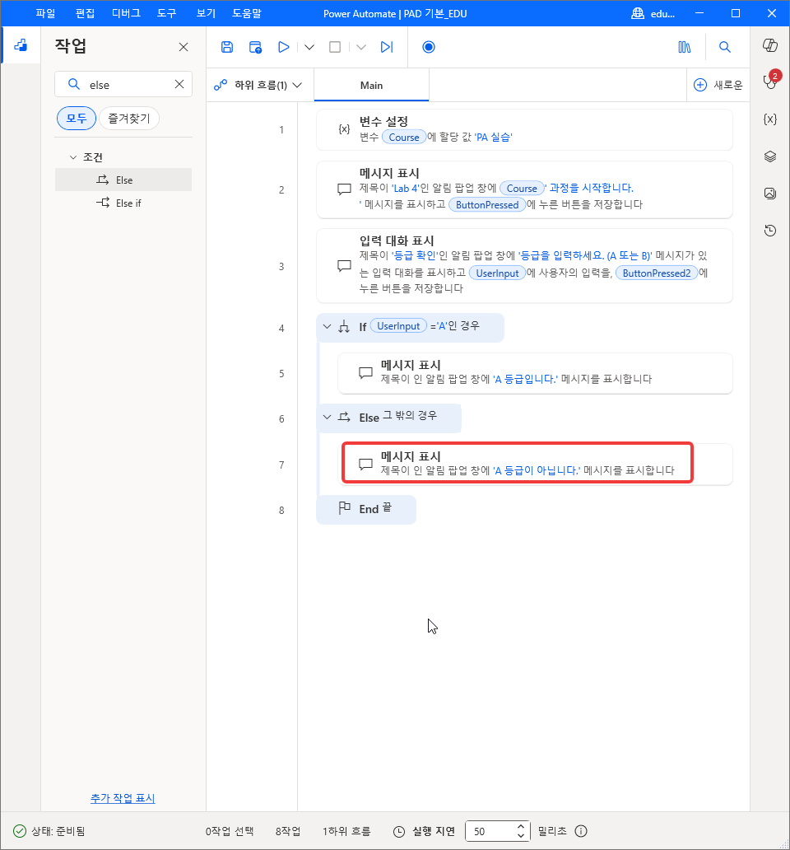Select the 모두 filter
This screenshot has height=850, width=790.
[77, 118]
